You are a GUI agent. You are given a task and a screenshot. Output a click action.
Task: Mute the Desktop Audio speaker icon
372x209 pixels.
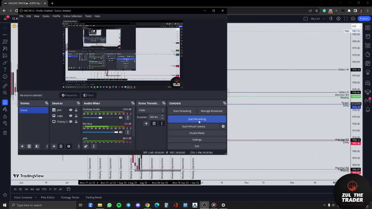click(x=121, y=118)
